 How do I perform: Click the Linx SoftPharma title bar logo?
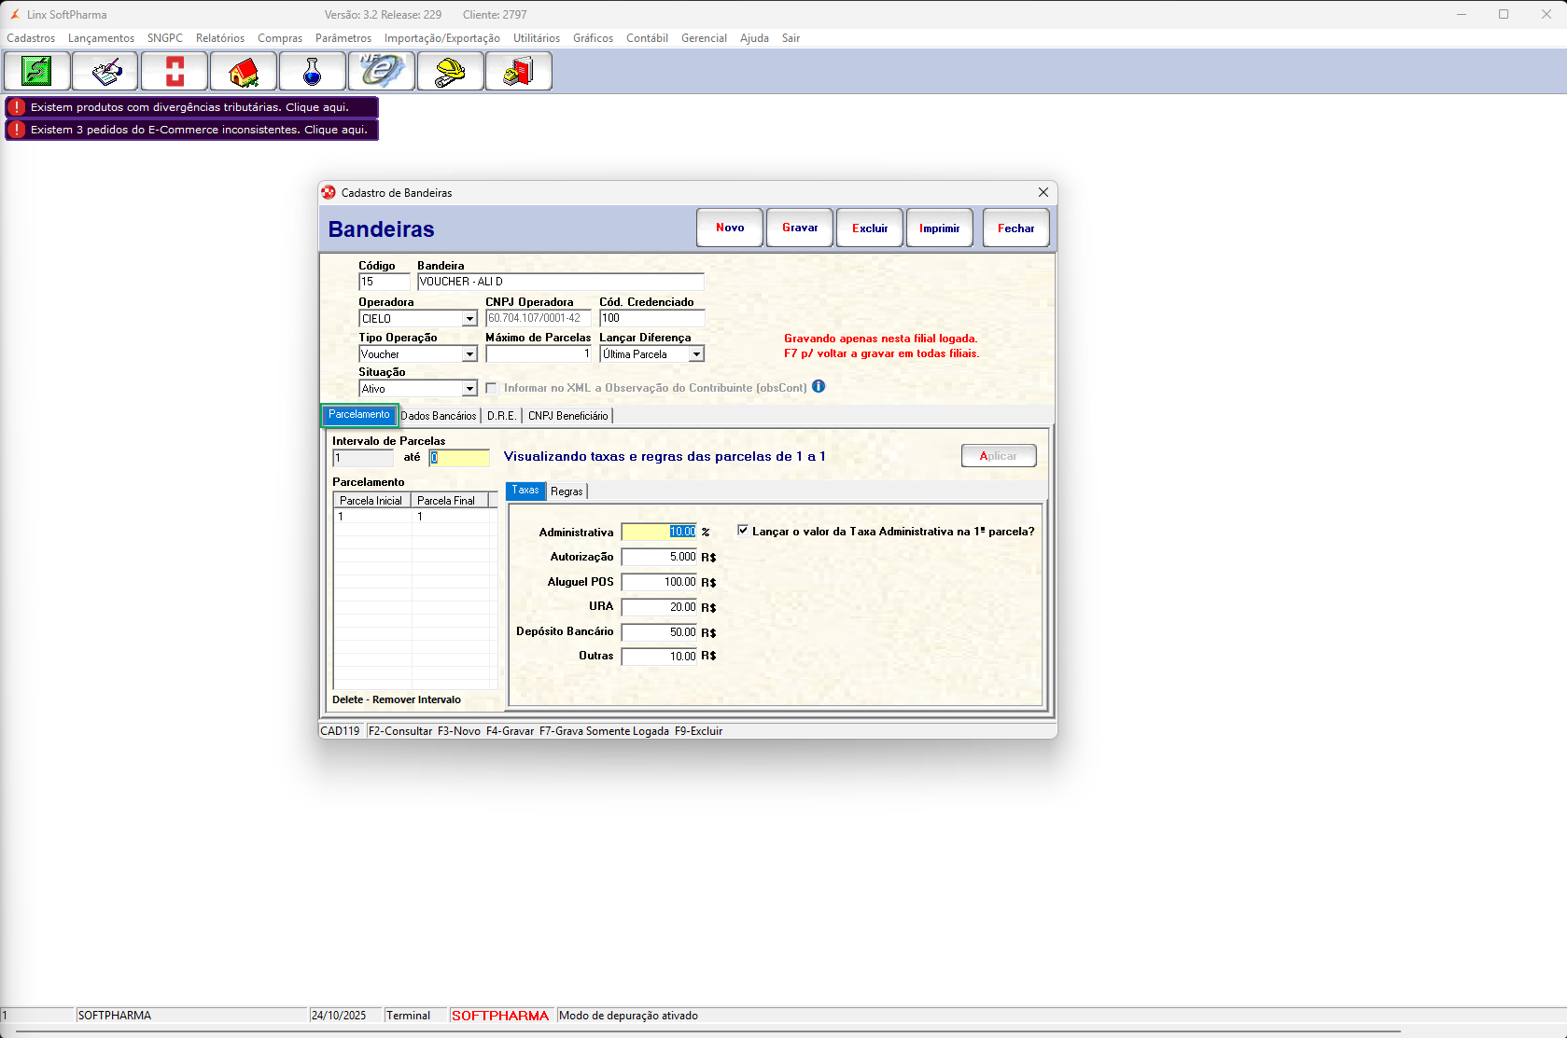coord(15,15)
